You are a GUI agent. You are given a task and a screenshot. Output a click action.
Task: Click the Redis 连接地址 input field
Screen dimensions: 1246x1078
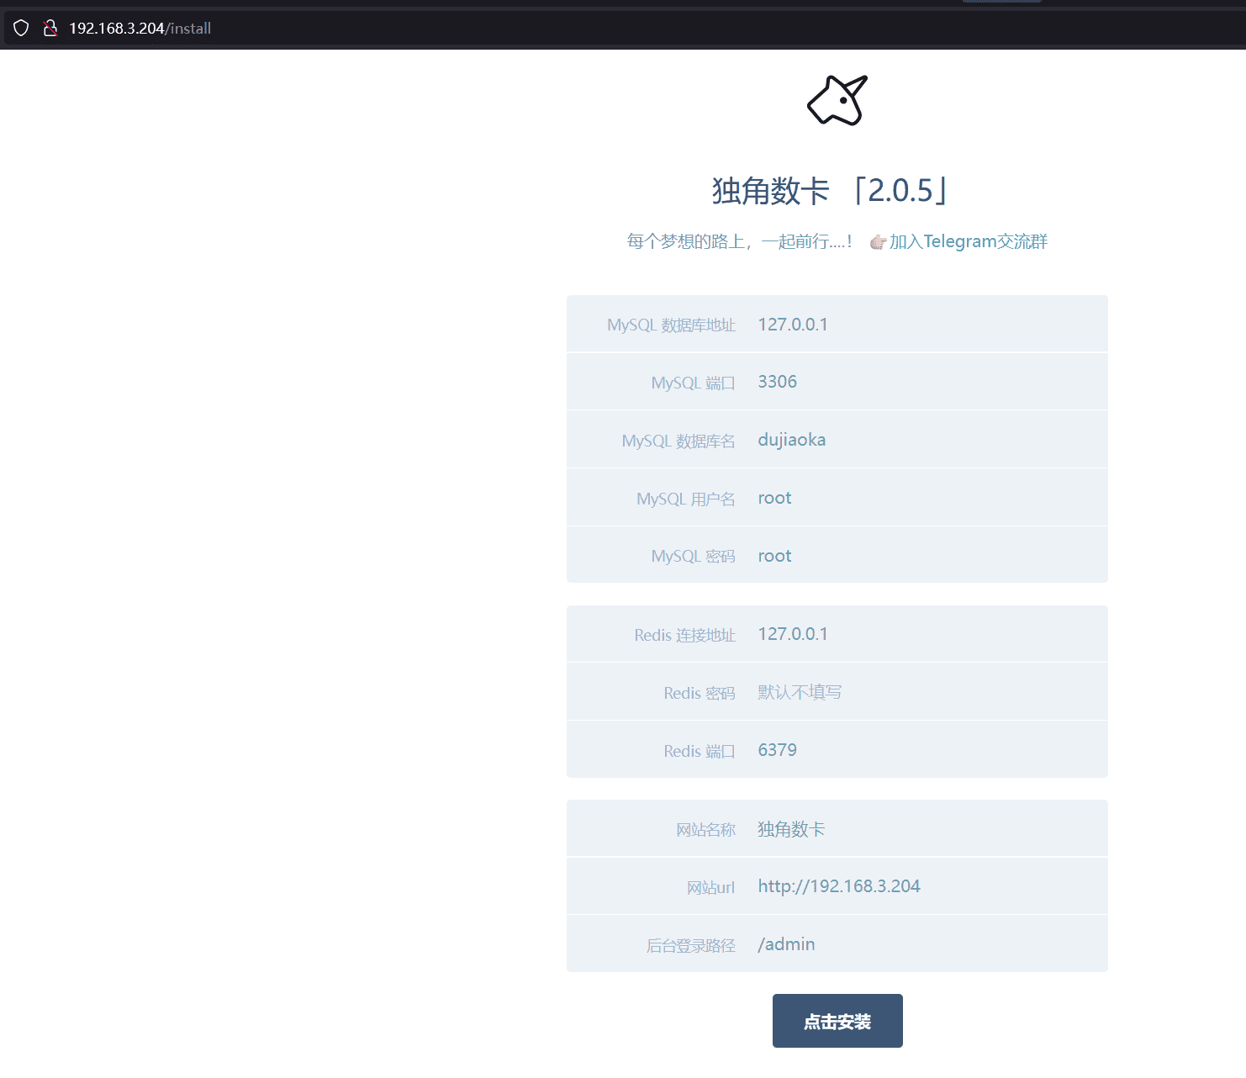click(925, 634)
